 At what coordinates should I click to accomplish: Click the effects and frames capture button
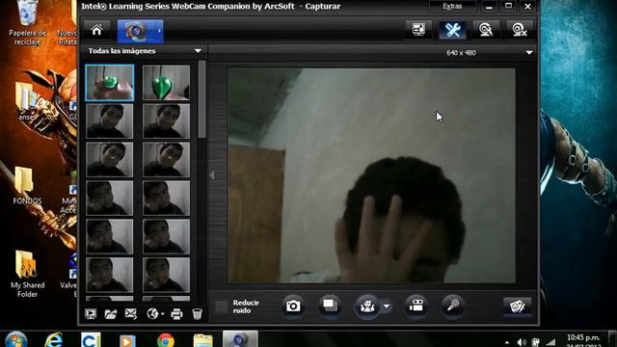coord(366,307)
